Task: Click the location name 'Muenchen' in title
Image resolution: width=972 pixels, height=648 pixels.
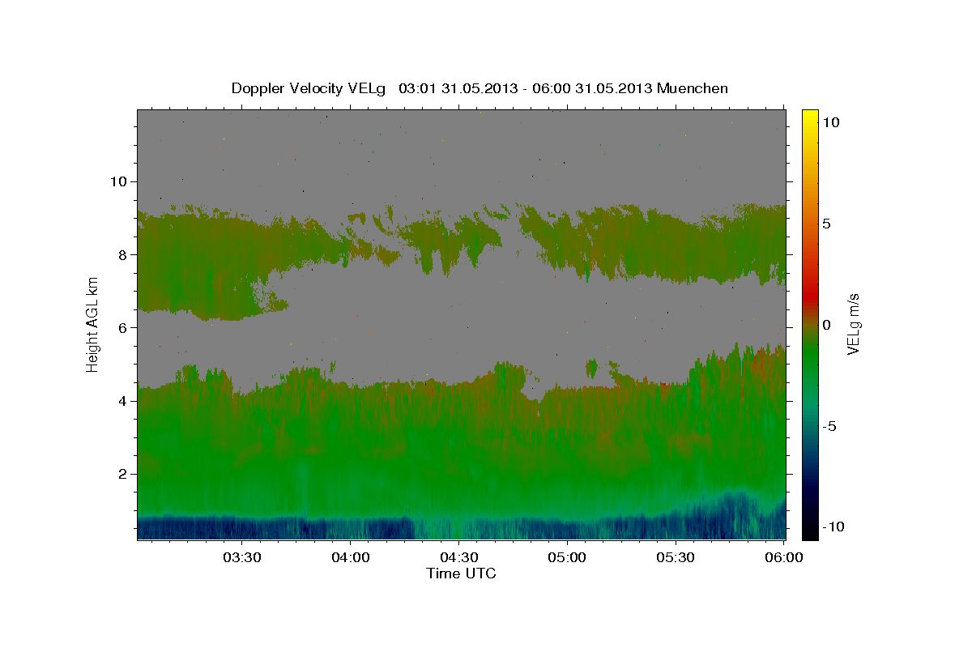Action: 693,88
